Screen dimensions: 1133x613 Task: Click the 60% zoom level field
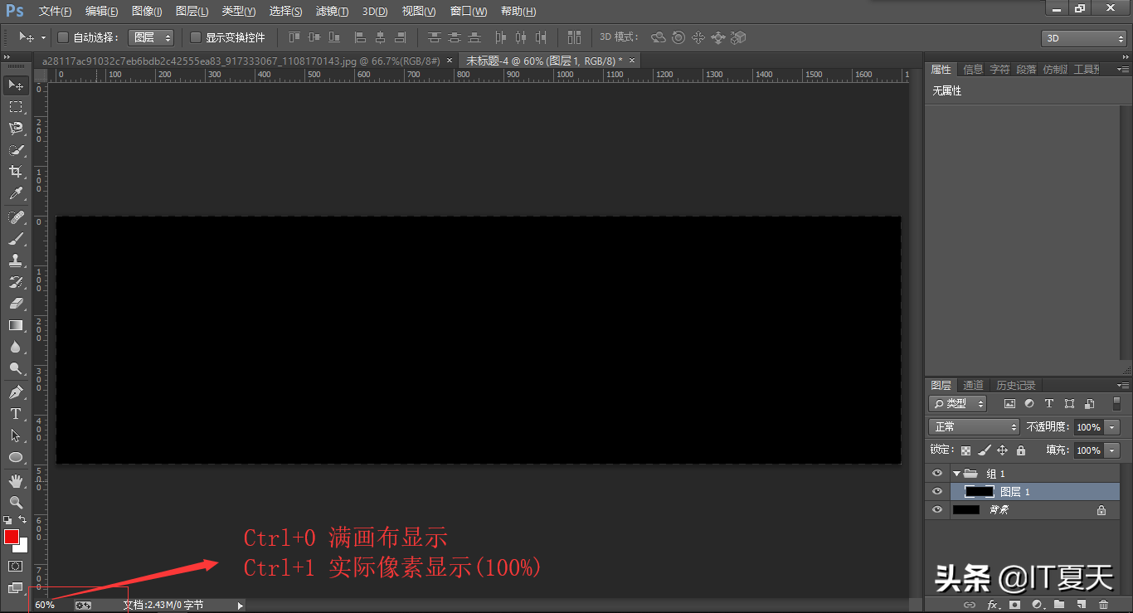click(46, 605)
